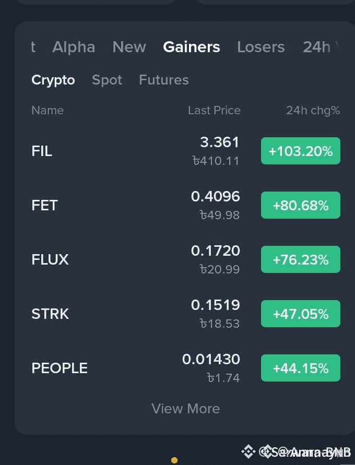The width and height of the screenshot is (355, 465).
Task: Open the FLUX coin row
Action: point(186,259)
